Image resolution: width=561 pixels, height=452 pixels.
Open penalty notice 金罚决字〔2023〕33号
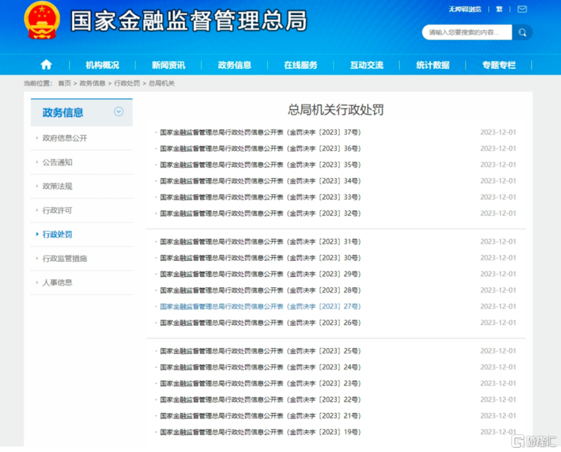[x=260, y=197]
